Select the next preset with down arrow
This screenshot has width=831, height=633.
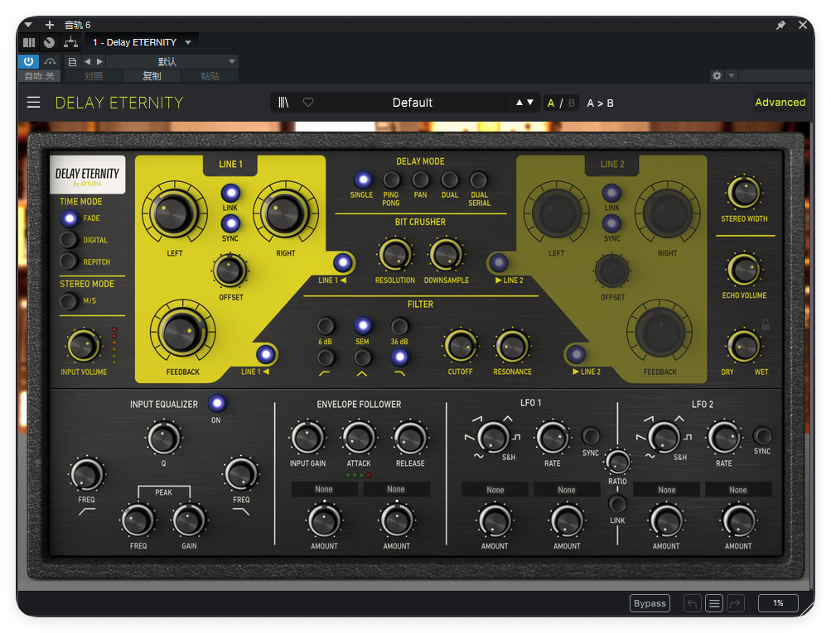(530, 102)
